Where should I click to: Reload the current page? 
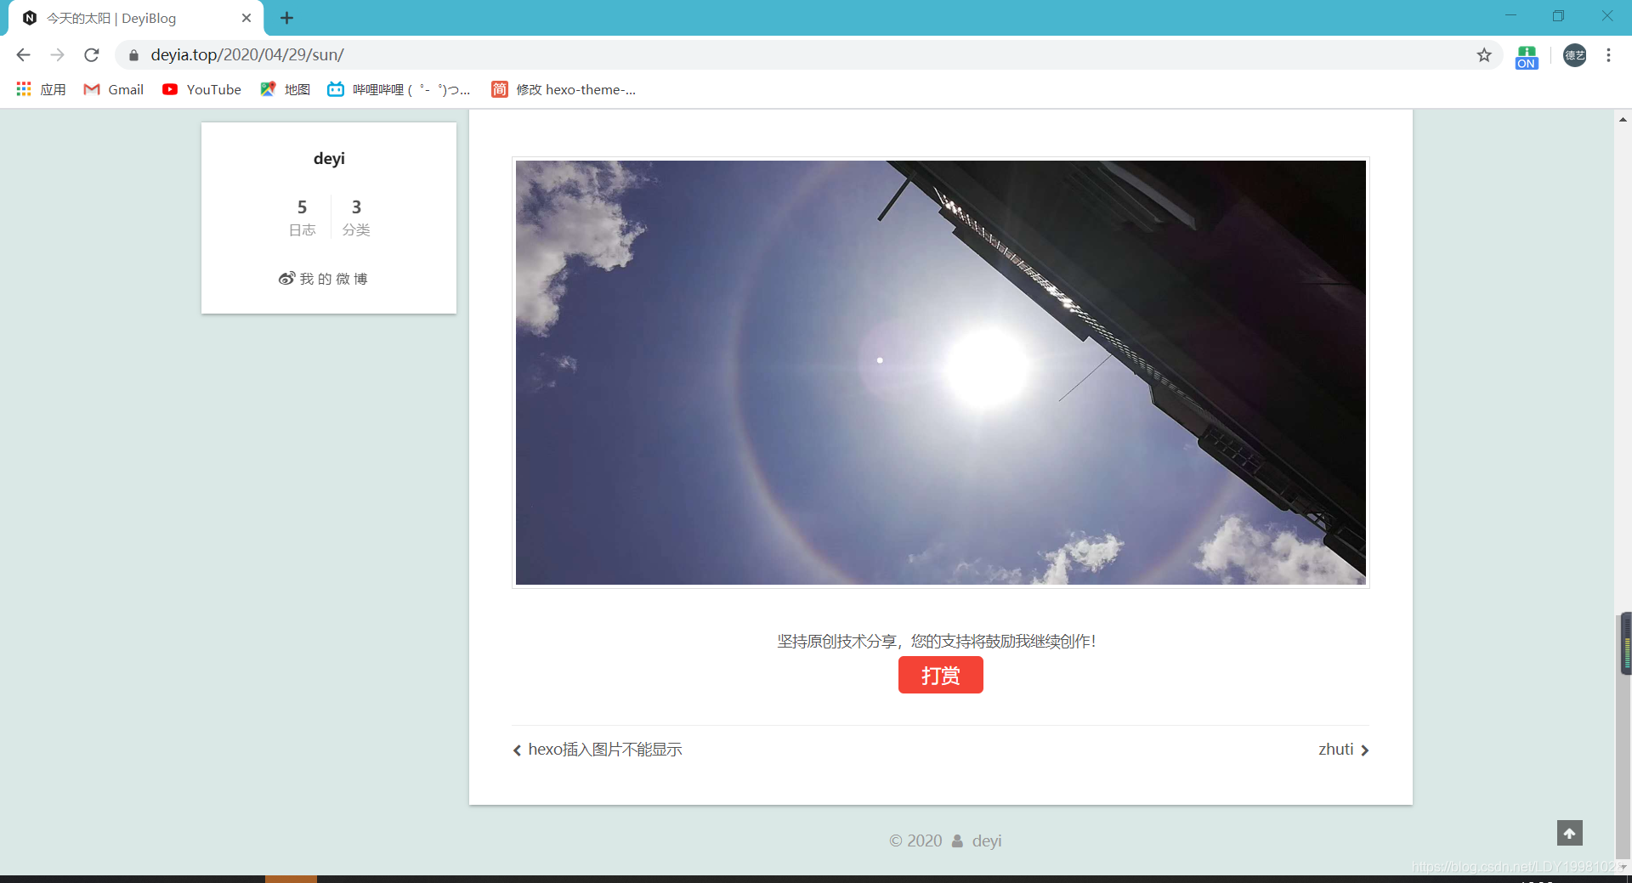tap(92, 55)
